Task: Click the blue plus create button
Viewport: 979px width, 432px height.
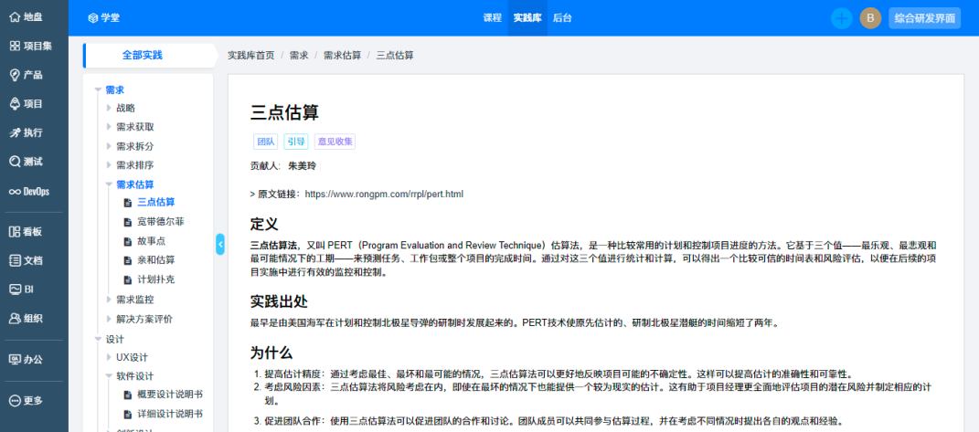Action: tap(841, 18)
